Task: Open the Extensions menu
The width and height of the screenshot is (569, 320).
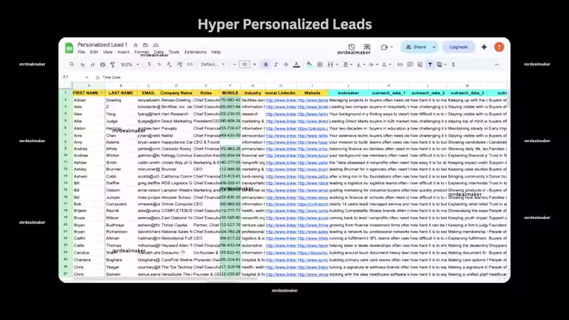Action: tap(195, 52)
